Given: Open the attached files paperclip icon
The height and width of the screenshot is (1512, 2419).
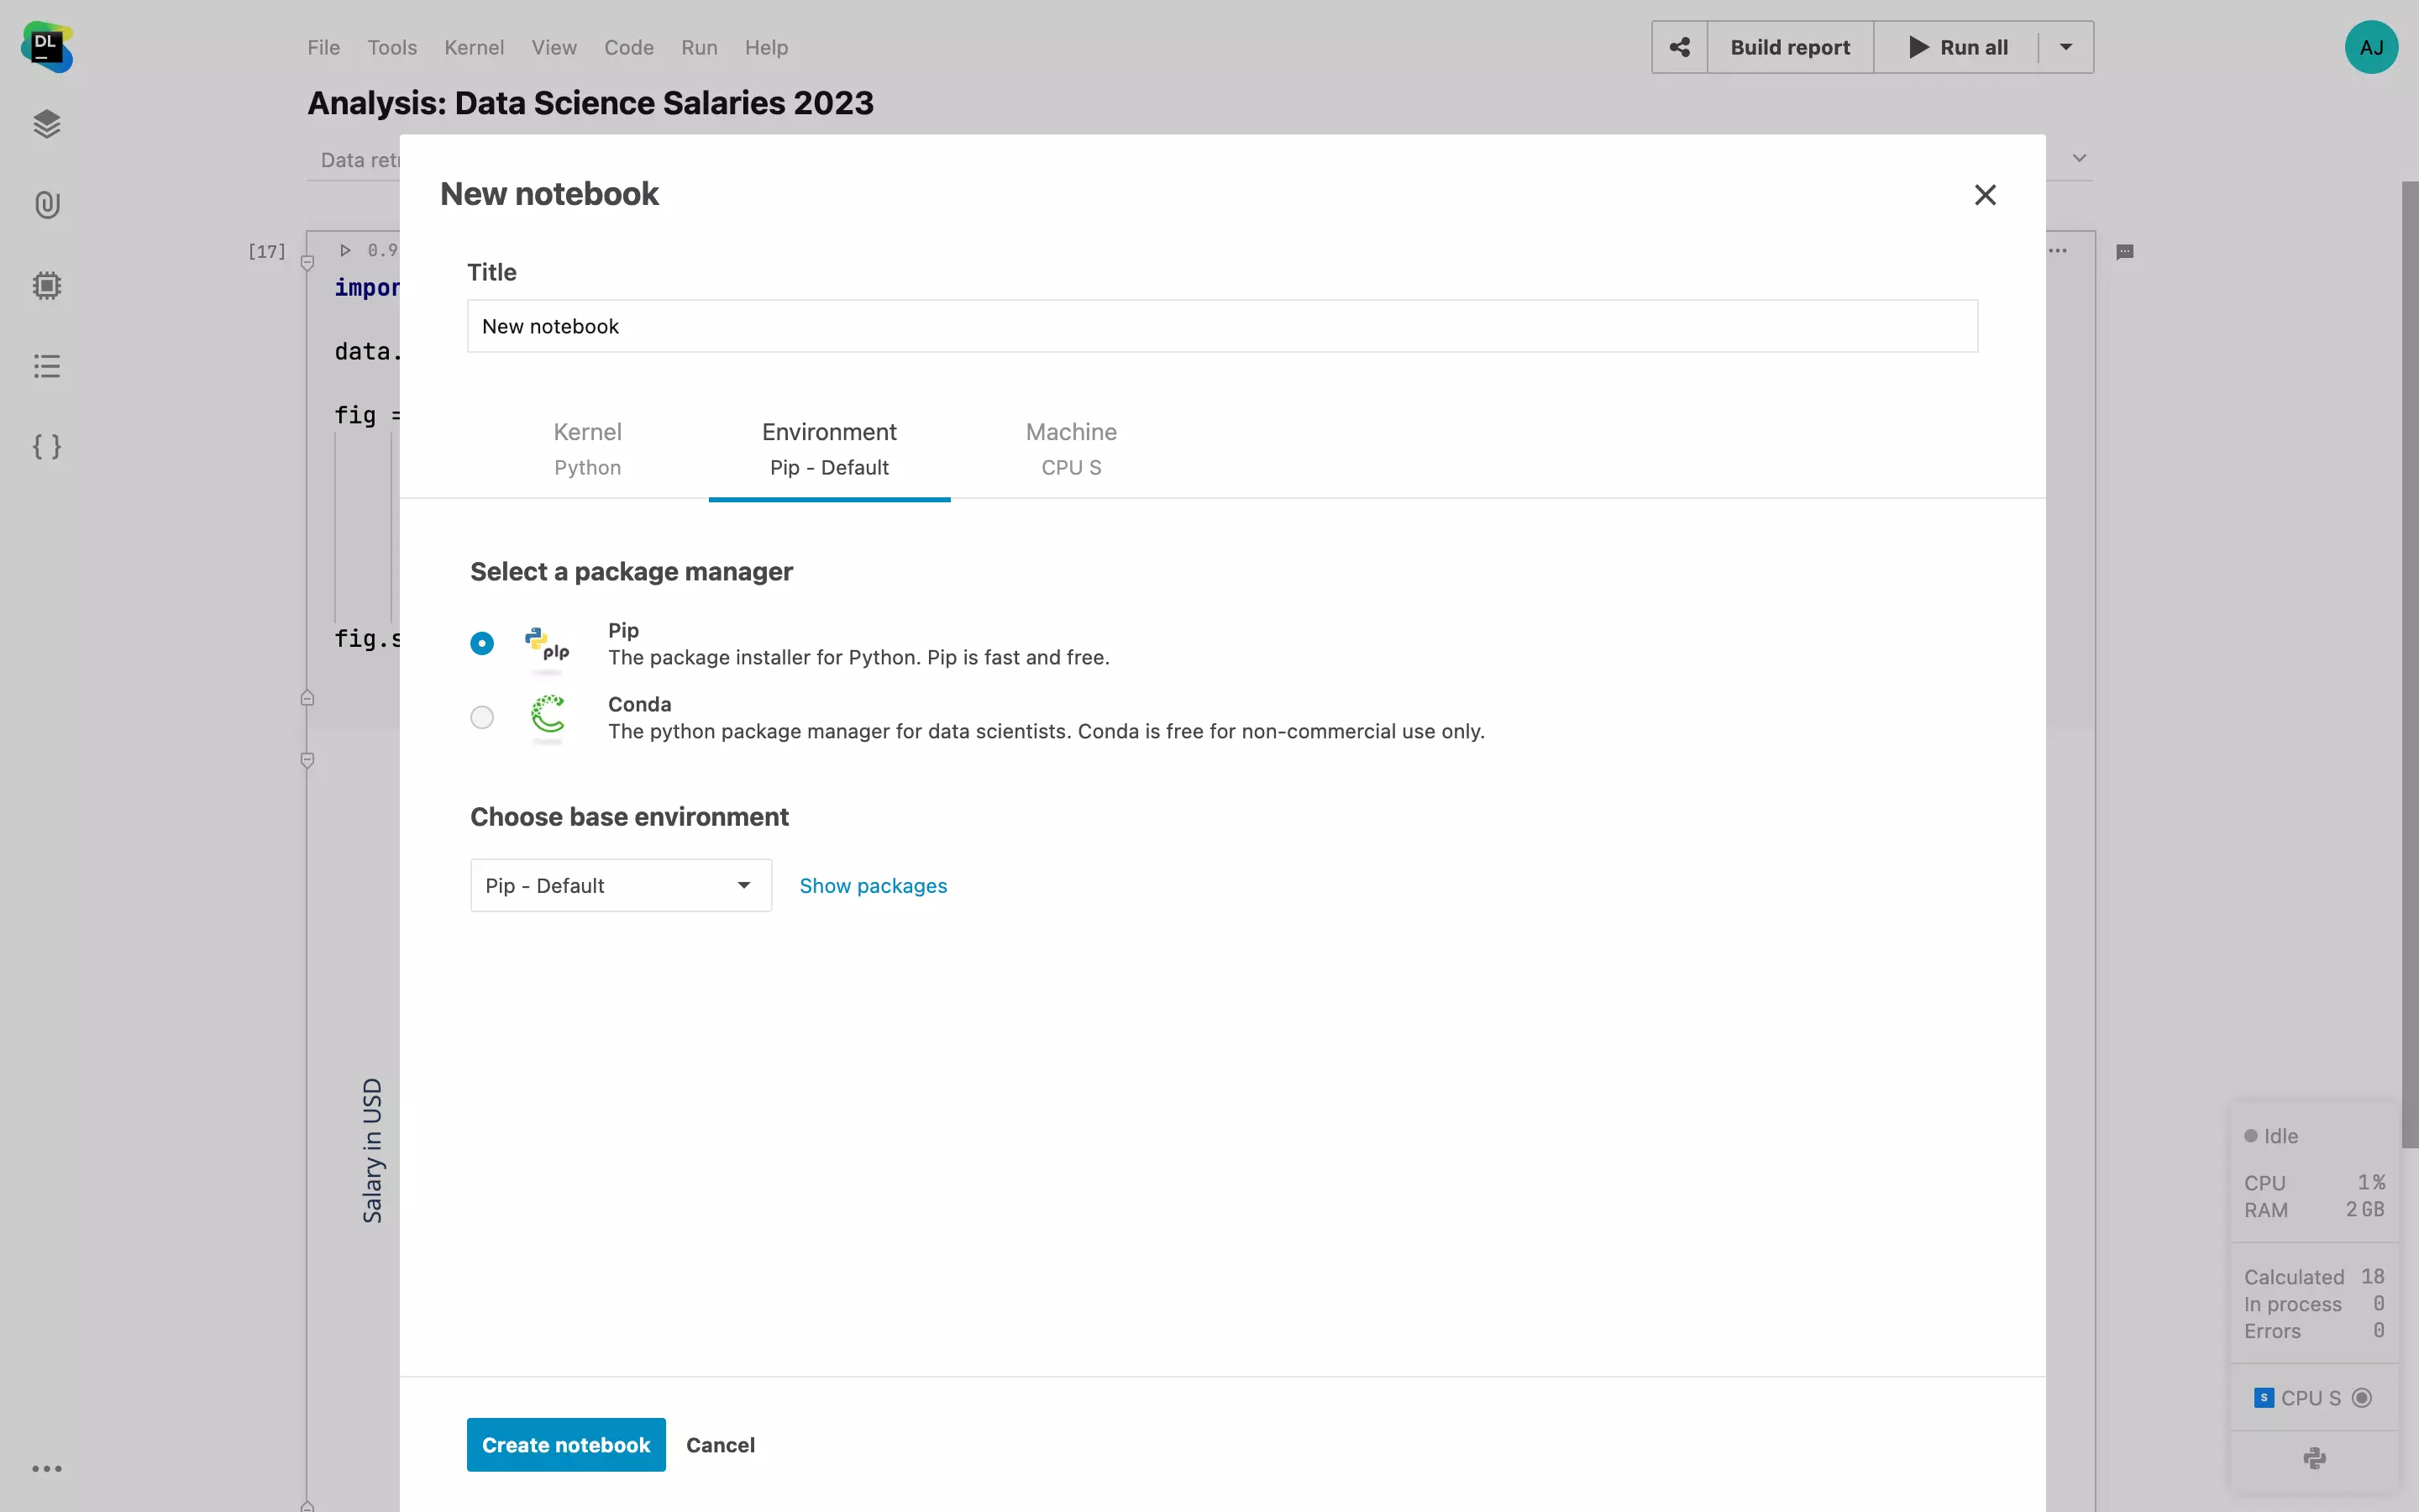Looking at the screenshot, I should coord(46,205).
